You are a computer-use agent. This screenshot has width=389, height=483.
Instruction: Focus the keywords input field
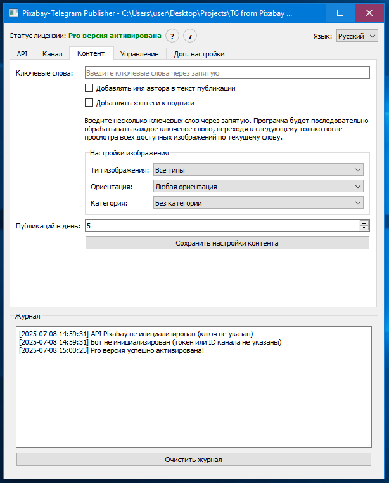[227, 73]
